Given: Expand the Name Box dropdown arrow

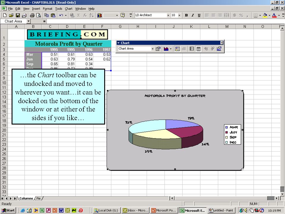Looking at the screenshot, I should (28, 21).
